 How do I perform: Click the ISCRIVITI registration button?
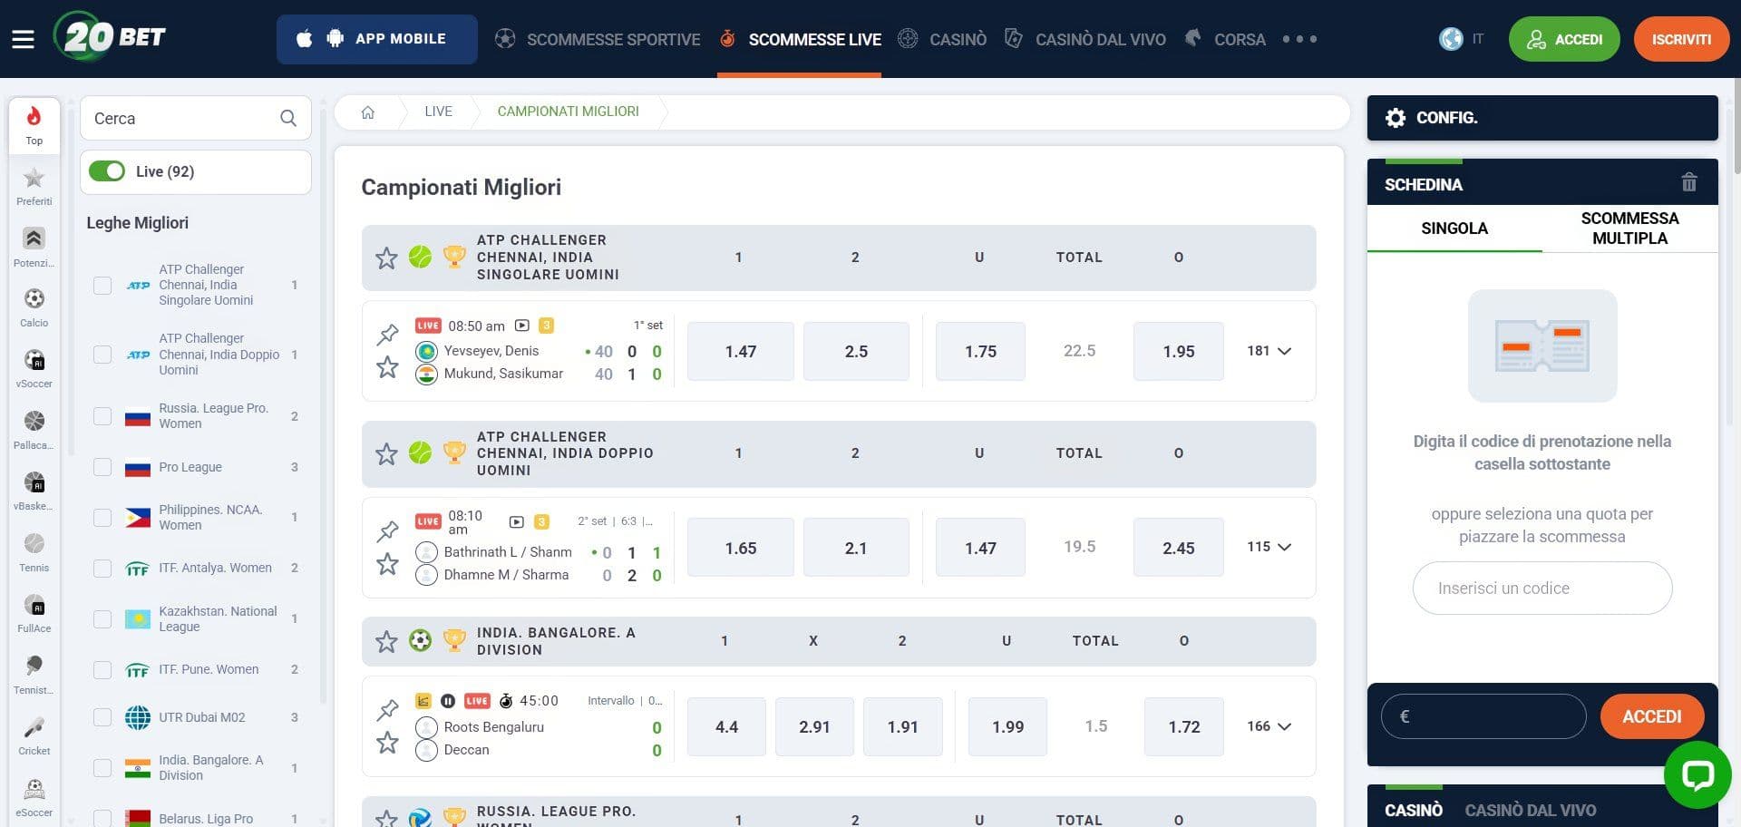coord(1681,39)
